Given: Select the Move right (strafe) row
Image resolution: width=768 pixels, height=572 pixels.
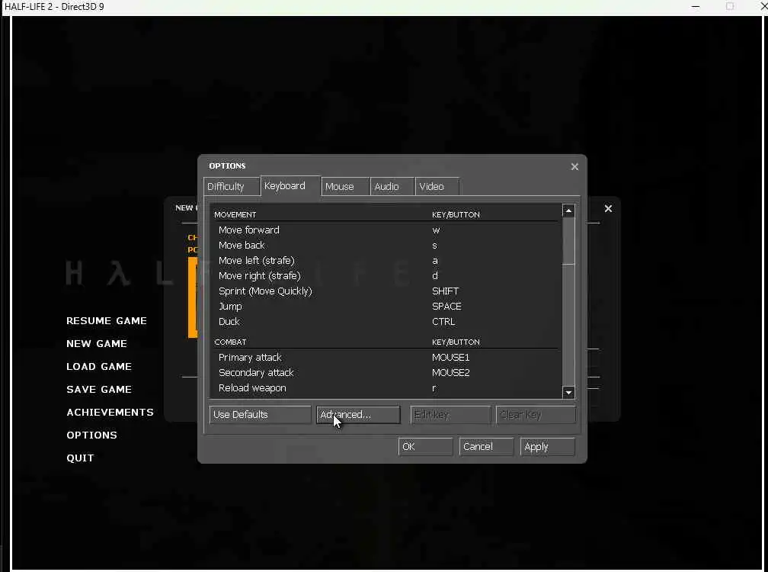Looking at the screenshot, I should pyautogui.click(x=386, y=275).
